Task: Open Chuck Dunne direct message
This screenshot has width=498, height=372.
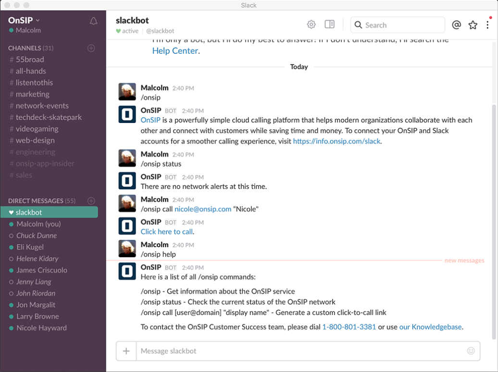Action: point(37,236)
